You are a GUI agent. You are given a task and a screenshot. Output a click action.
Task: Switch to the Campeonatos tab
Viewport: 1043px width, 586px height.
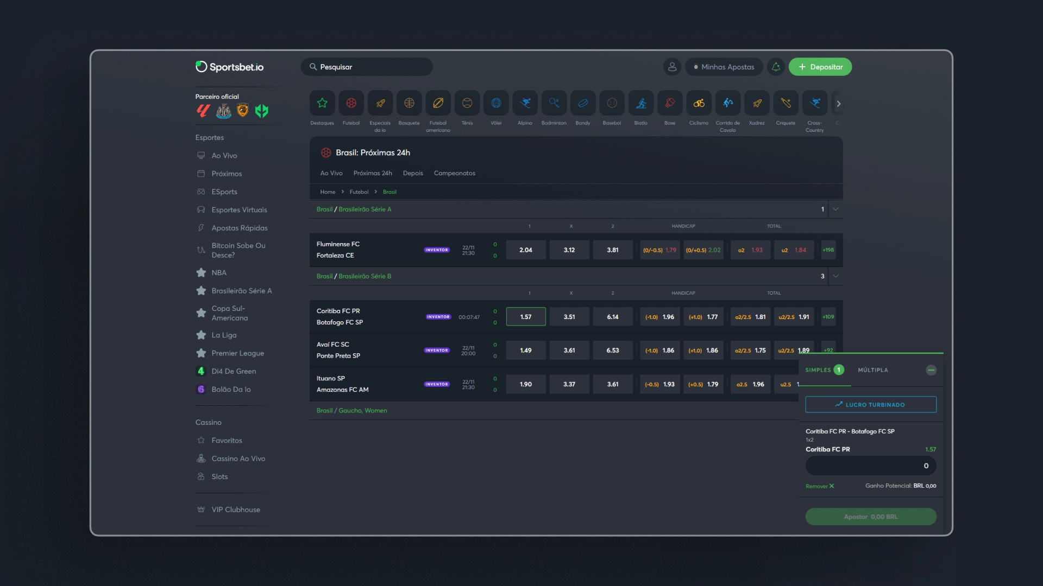click(x=455, y=173)
